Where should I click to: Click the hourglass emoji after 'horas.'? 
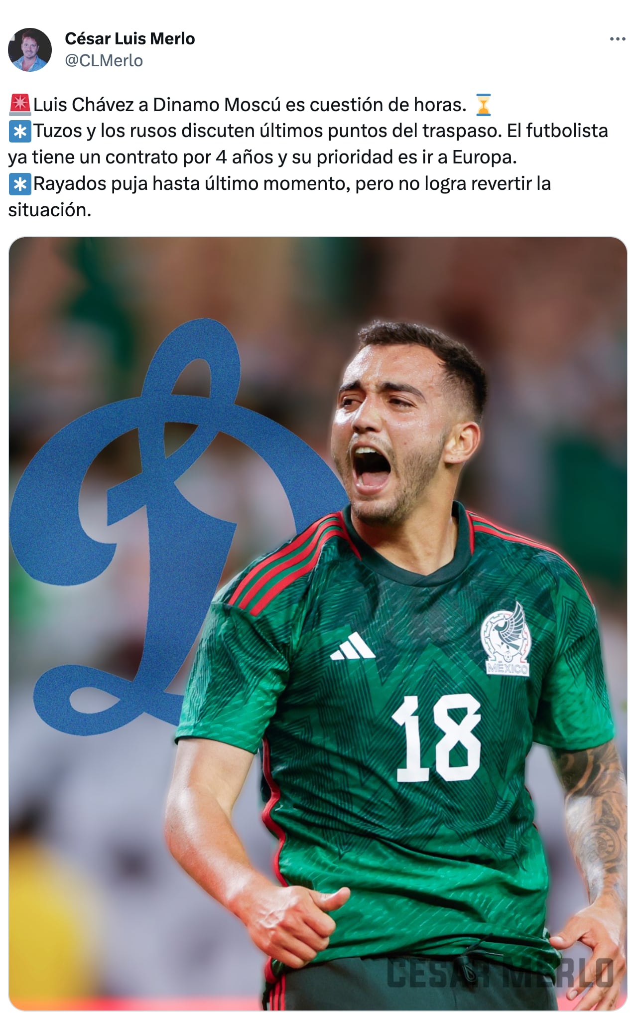tap(483, 104)
